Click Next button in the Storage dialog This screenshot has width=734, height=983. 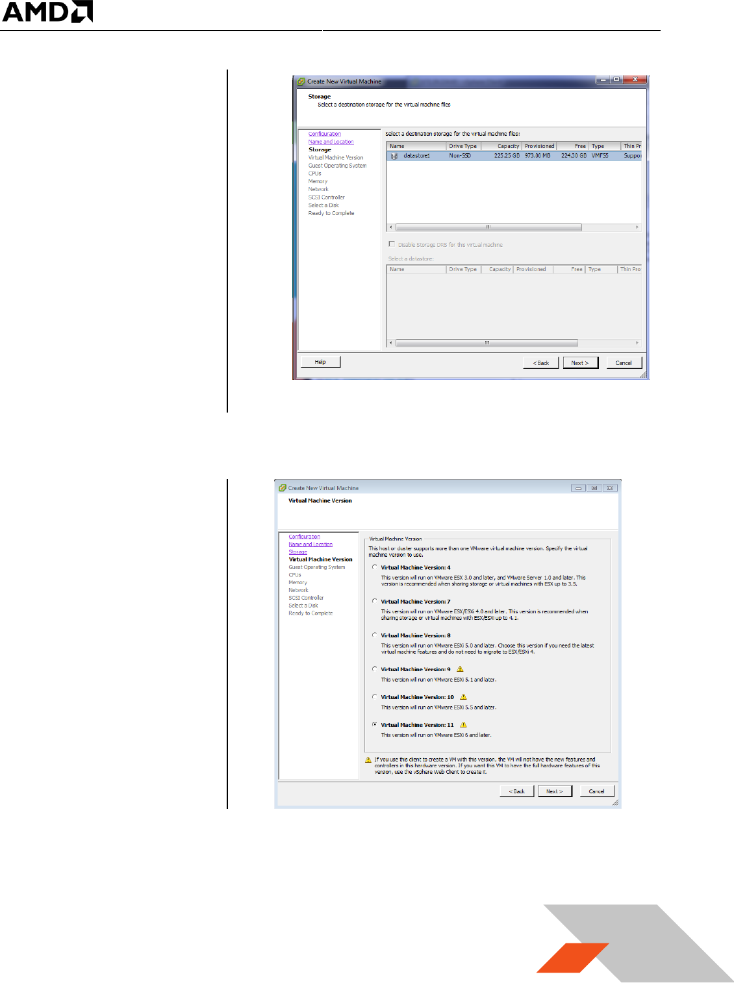[x=580, y=363]
